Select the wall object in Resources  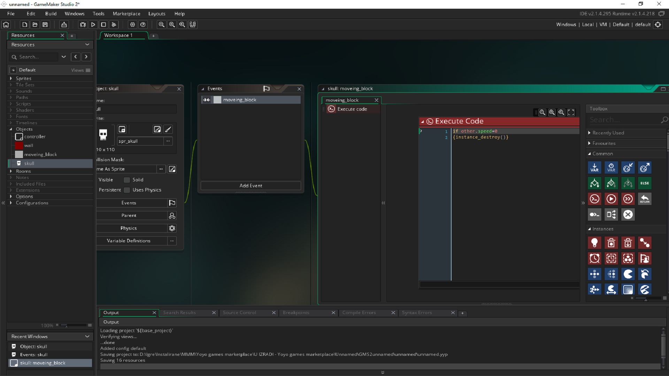point(28,145)
